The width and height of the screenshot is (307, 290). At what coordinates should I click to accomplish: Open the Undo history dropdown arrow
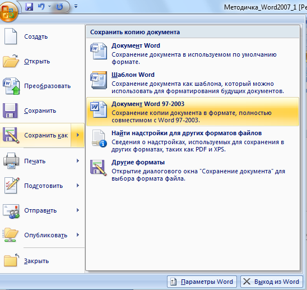click(50, 7)
